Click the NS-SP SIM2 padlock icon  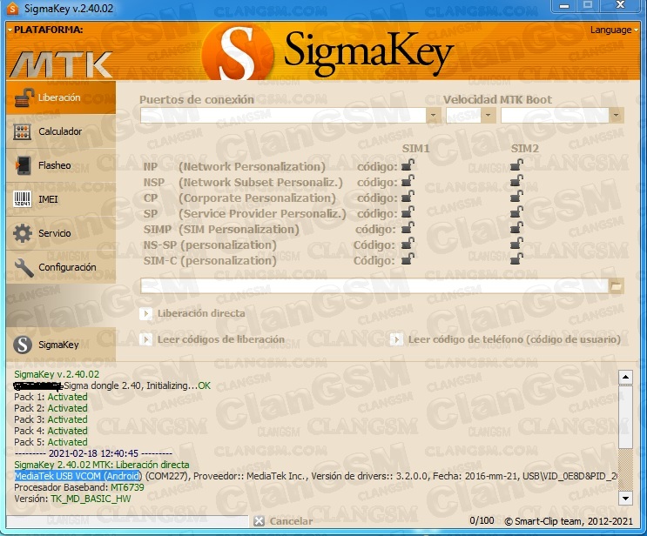[x=516, y=245]
